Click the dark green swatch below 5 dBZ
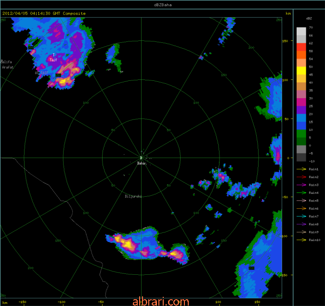 [301, 141]
